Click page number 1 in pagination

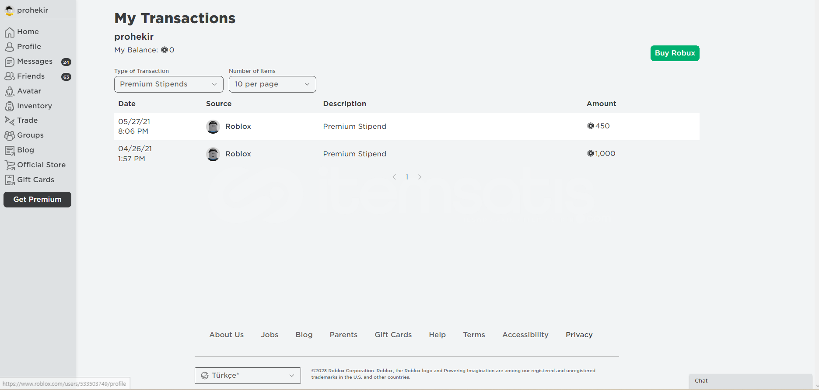click(407, 177)
